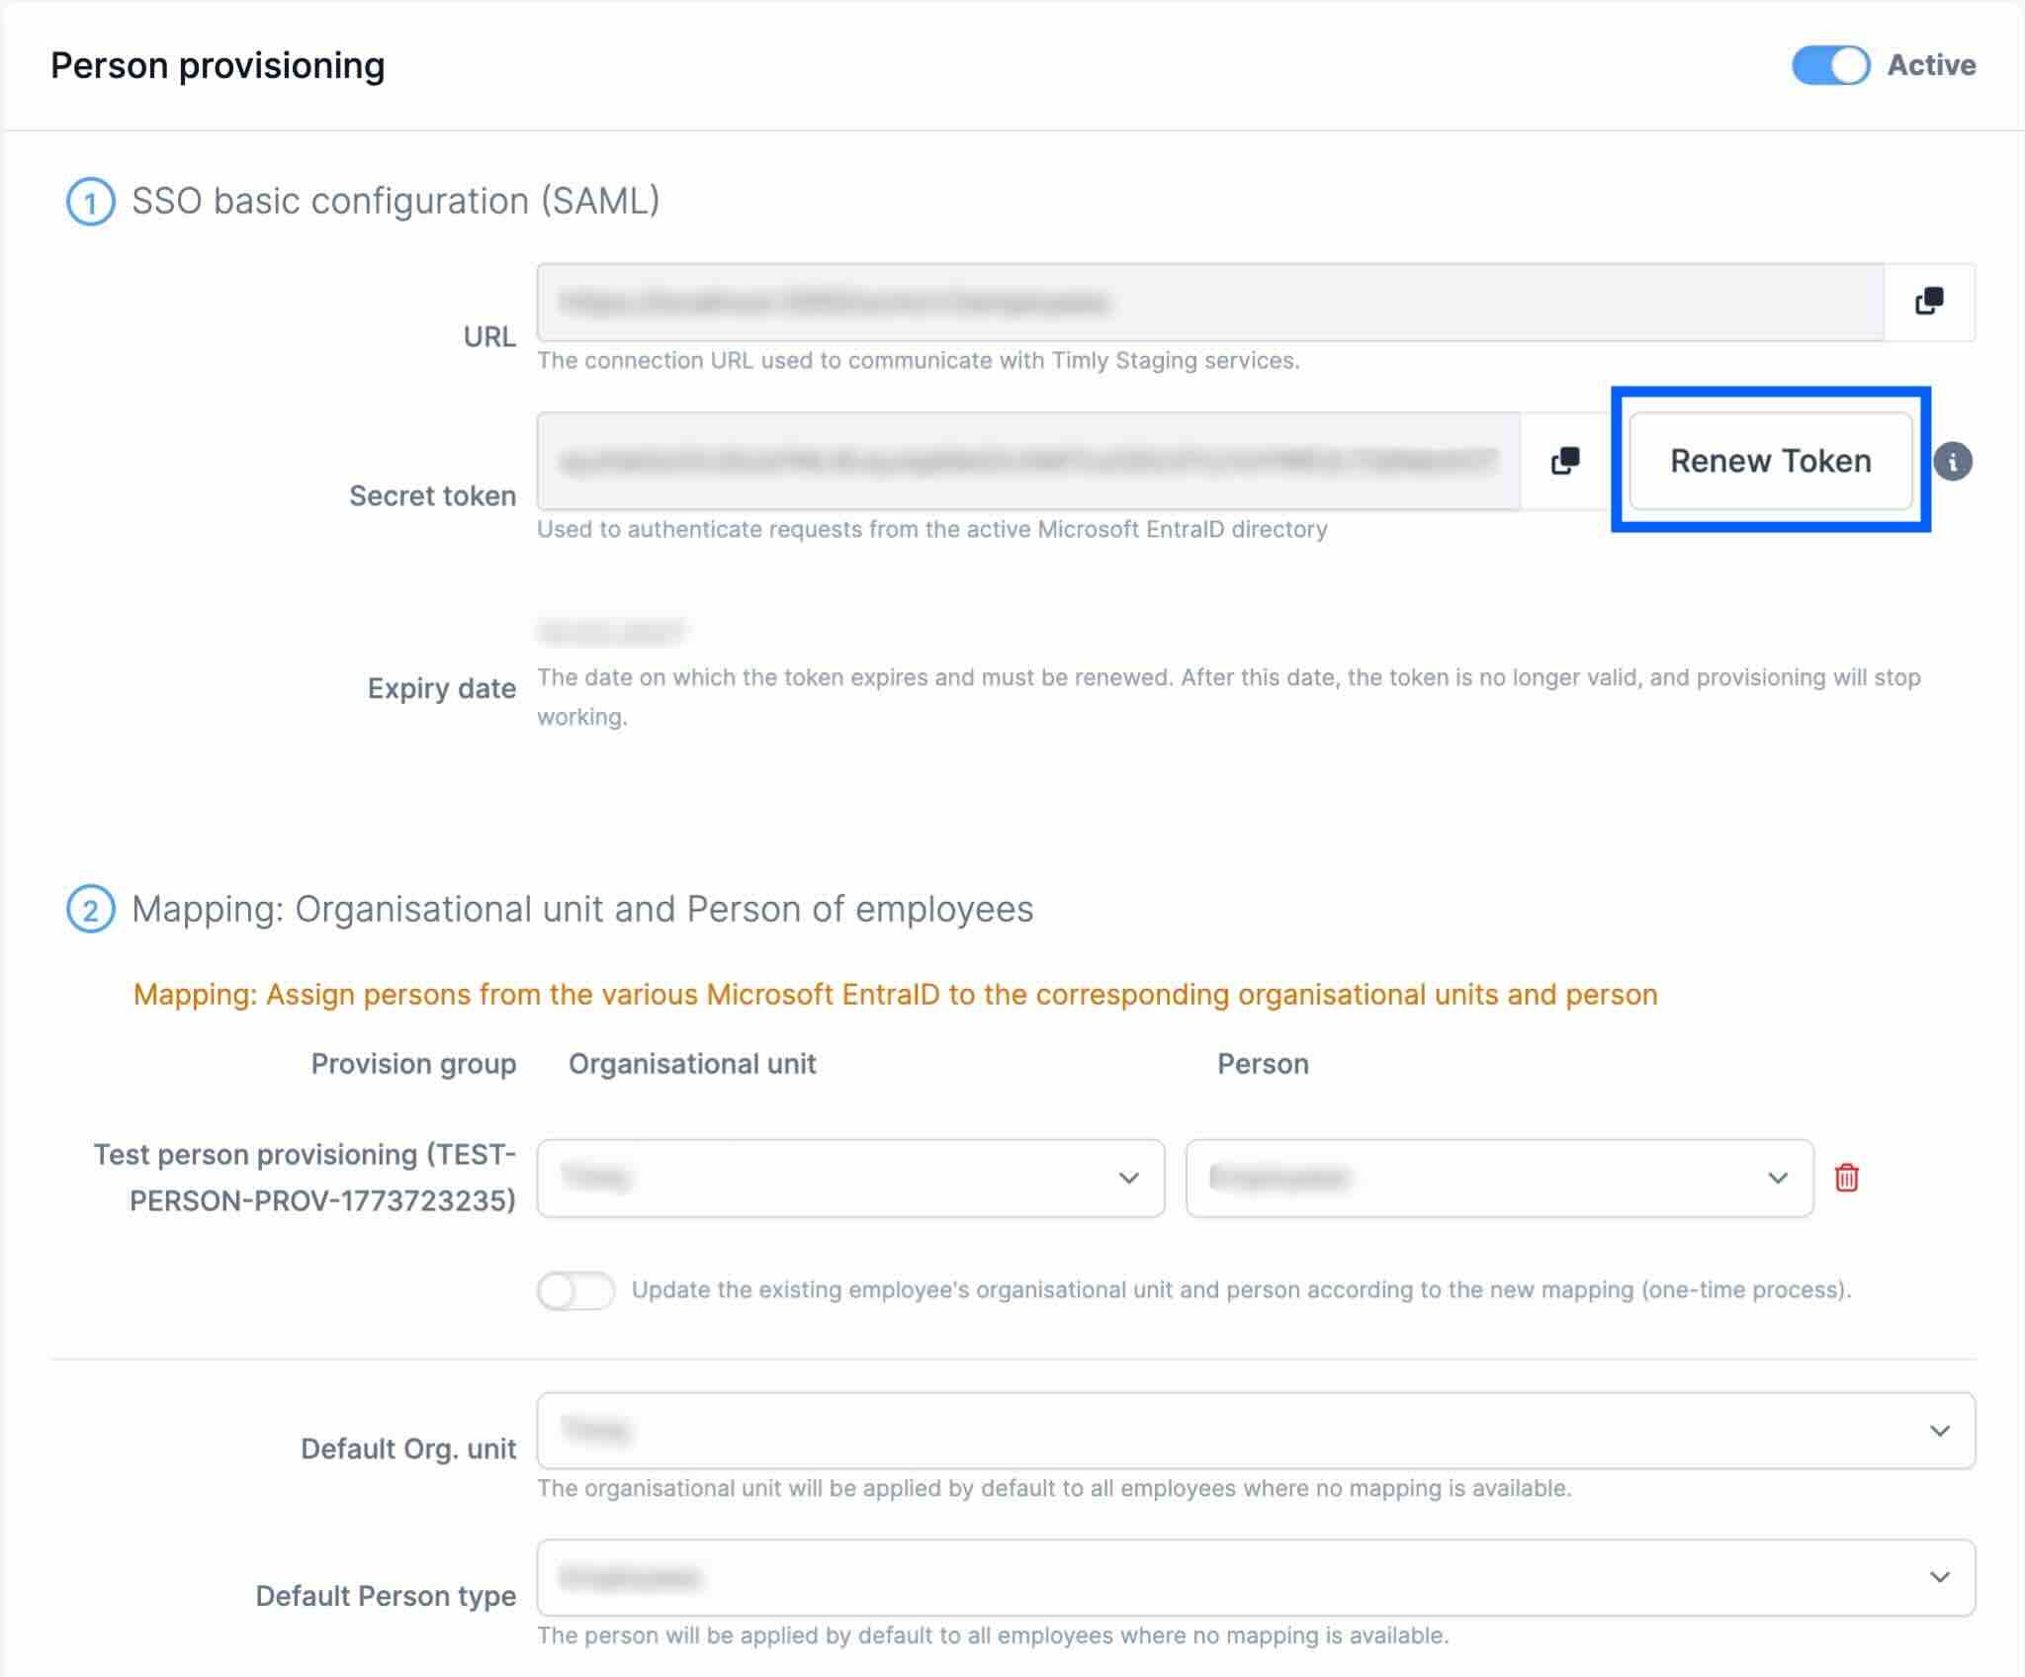2025x1677 pixels.
Task: Click into the Secret token field
Action: click(1028, 461)
